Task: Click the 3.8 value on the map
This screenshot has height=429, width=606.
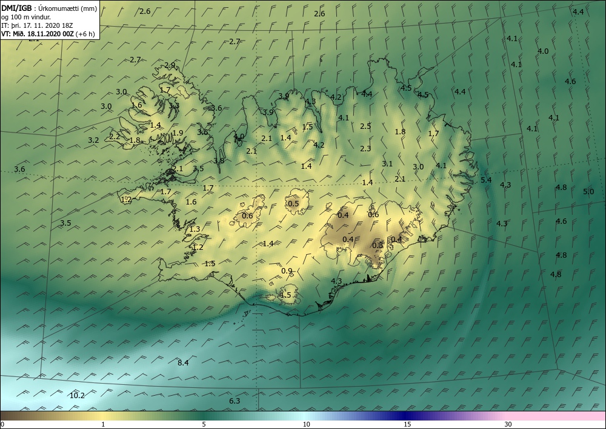Action: coord(219,160)
